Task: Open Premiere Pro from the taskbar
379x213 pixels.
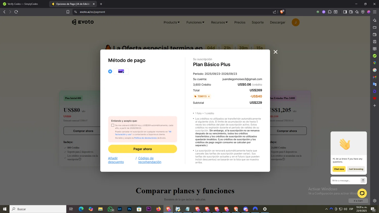Action: pyautogui.click(x=149, y=209)
